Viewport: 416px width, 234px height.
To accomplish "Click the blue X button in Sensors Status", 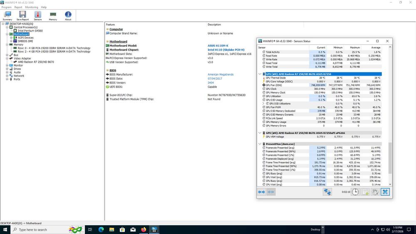I will point(385,192).
